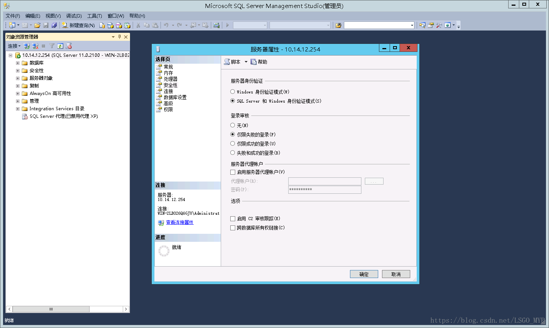Viewport: 549px width, 328px height.
Task: Expand AlwaysOn 高可用性 node
Action: (x=18, y=93)
